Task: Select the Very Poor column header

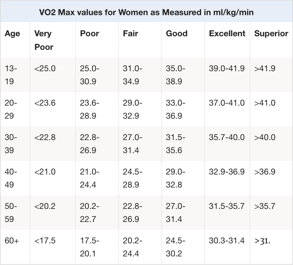Action: coord(44,40)
